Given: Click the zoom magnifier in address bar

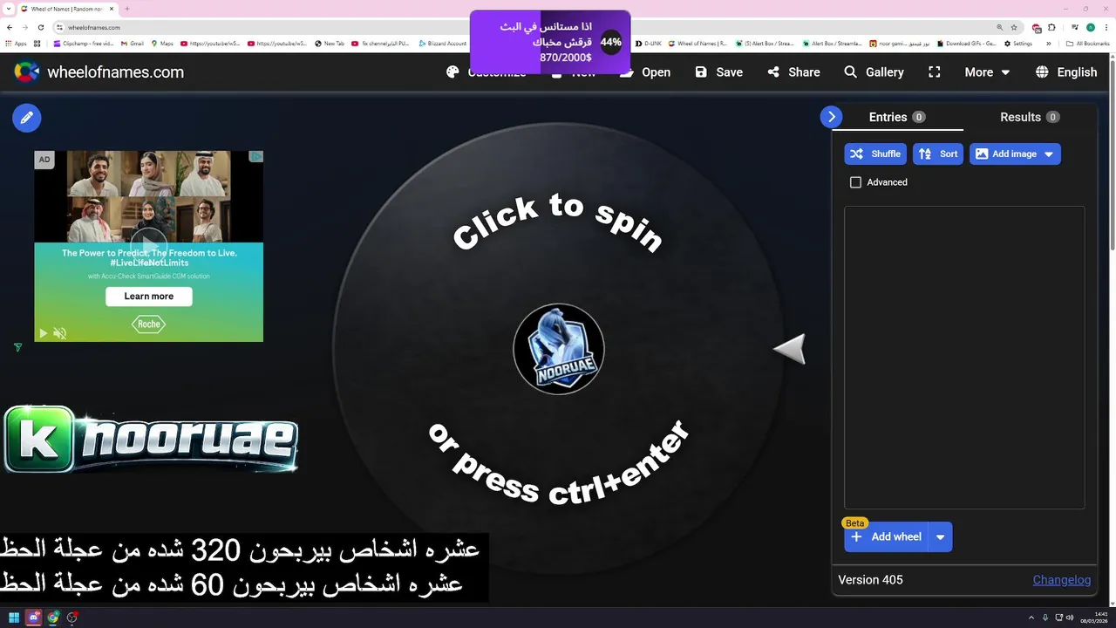Looking at the screenshot, I should click(x=998, y=27).
